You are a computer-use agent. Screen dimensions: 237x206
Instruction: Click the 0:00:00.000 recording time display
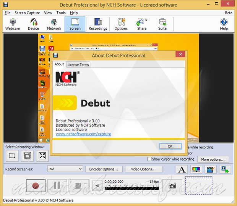(x=114, y=182)
